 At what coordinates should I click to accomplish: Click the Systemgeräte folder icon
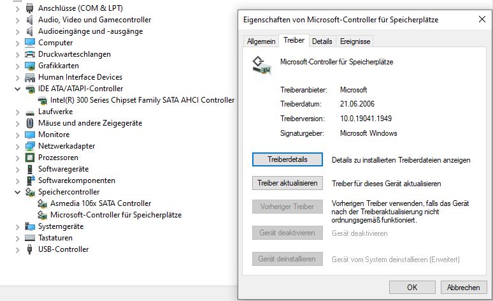coord(29,226)
